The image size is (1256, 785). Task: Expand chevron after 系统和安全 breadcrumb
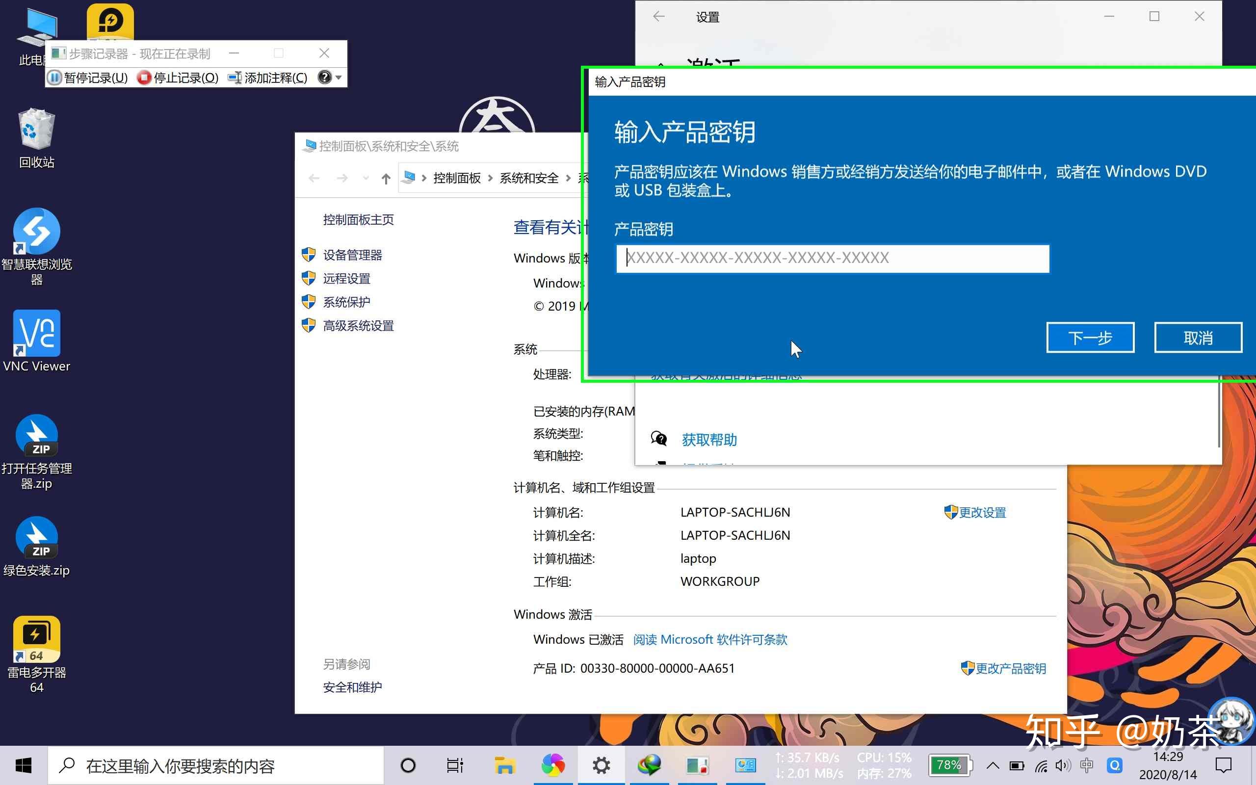tap(568, 179)
